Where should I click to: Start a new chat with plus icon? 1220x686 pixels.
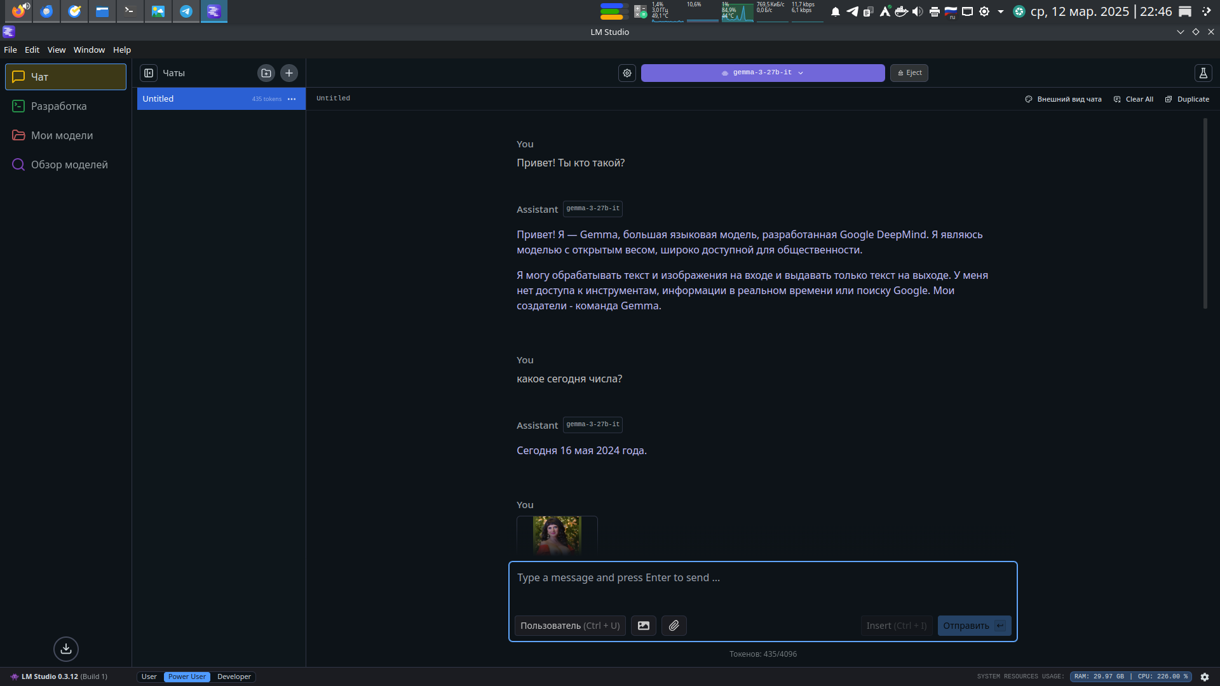click(289, 73)
